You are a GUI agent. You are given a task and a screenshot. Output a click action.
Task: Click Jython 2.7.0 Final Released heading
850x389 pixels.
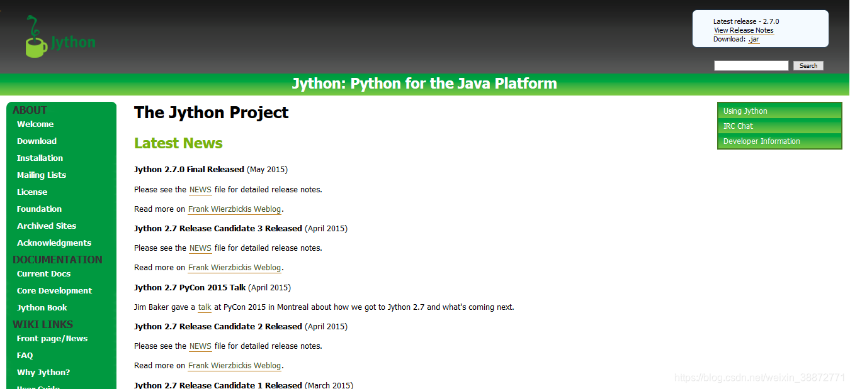tap(189, 170)
